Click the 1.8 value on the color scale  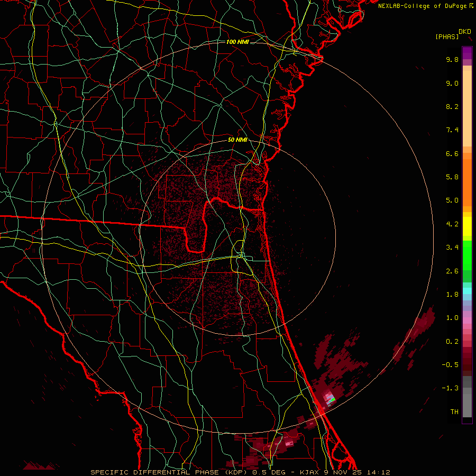(x=452, y=295)
